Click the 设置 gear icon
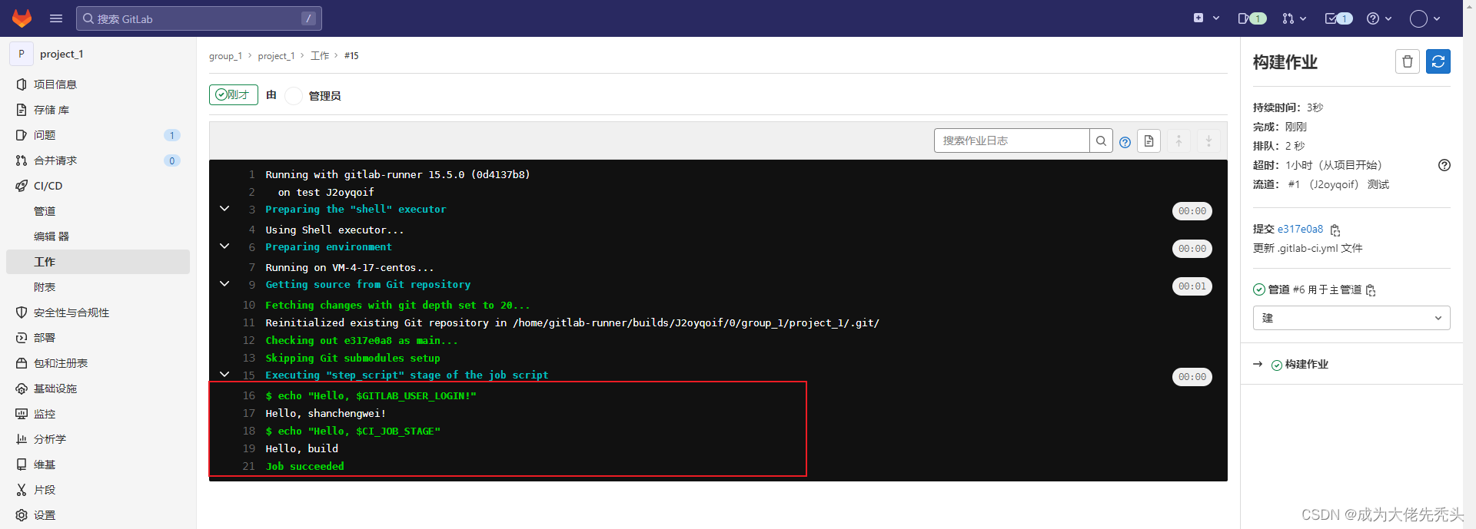The image size is (1476, 529). coord(22,515)
